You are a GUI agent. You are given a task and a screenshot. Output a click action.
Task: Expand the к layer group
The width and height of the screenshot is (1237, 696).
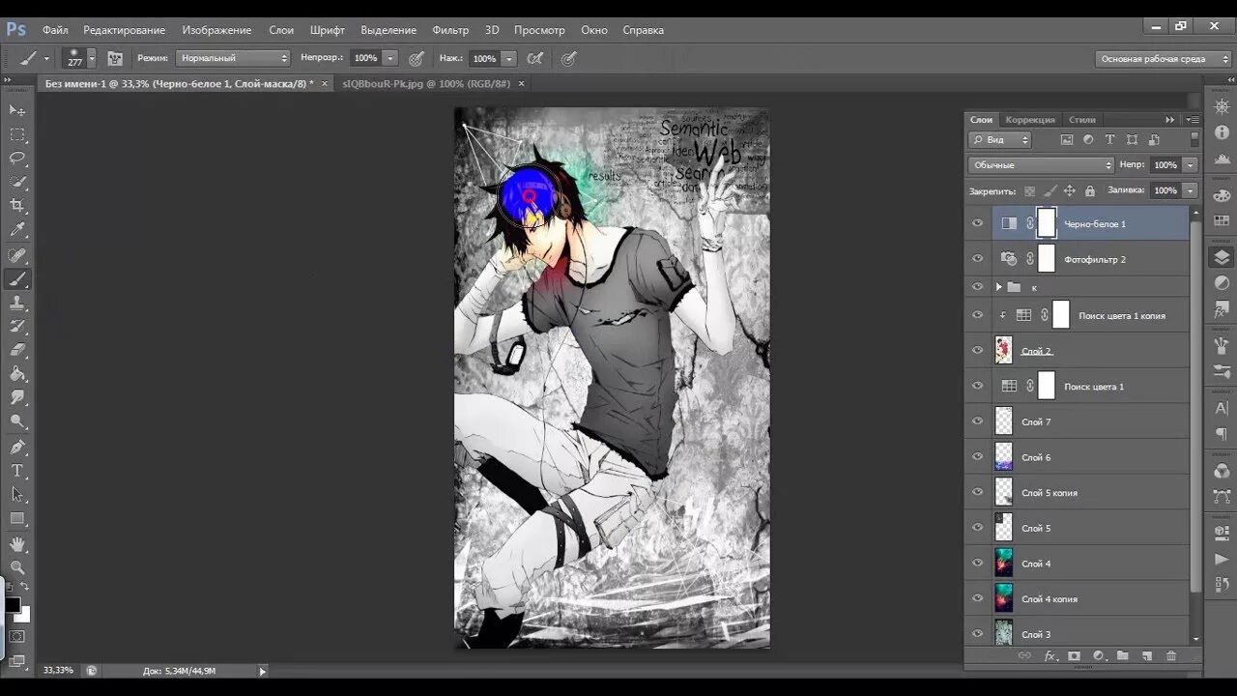pos(998,287)
